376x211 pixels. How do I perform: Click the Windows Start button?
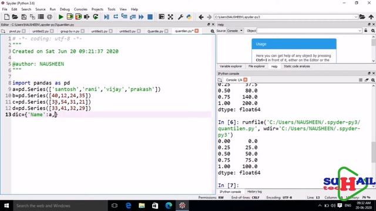(6, 206)
